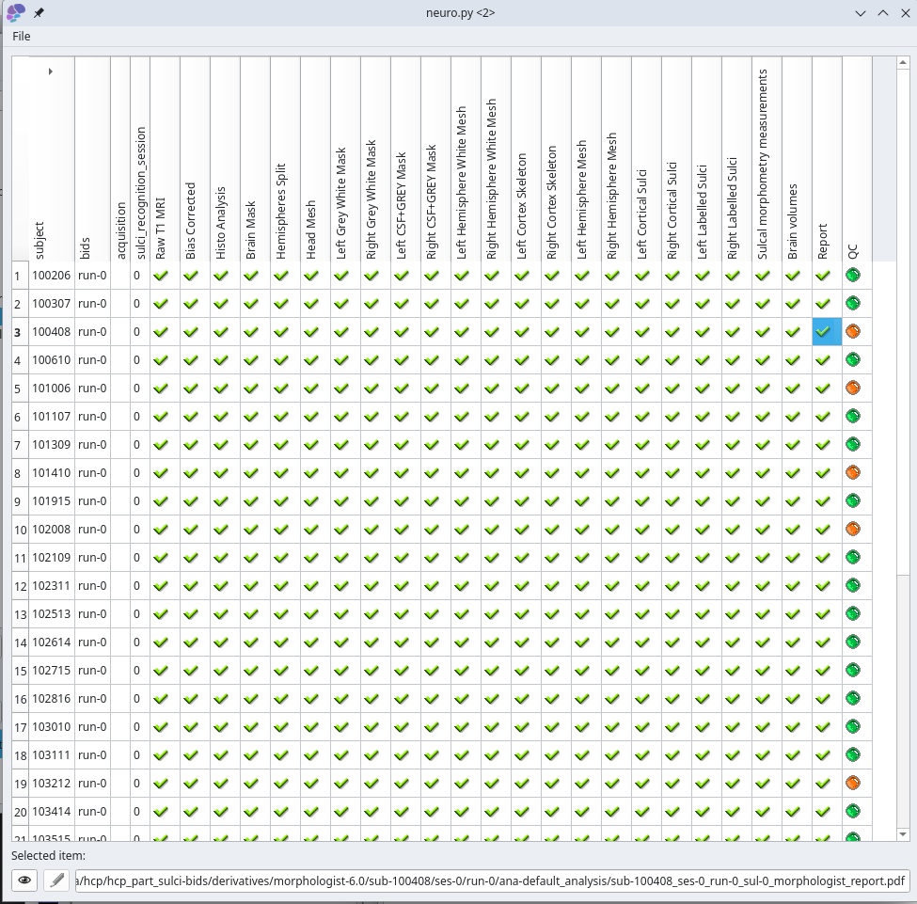Click the green QC status of subject 103414

(853, 811)
